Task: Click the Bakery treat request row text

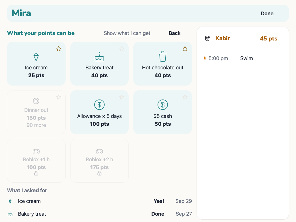Action: (x=32, y=214)
